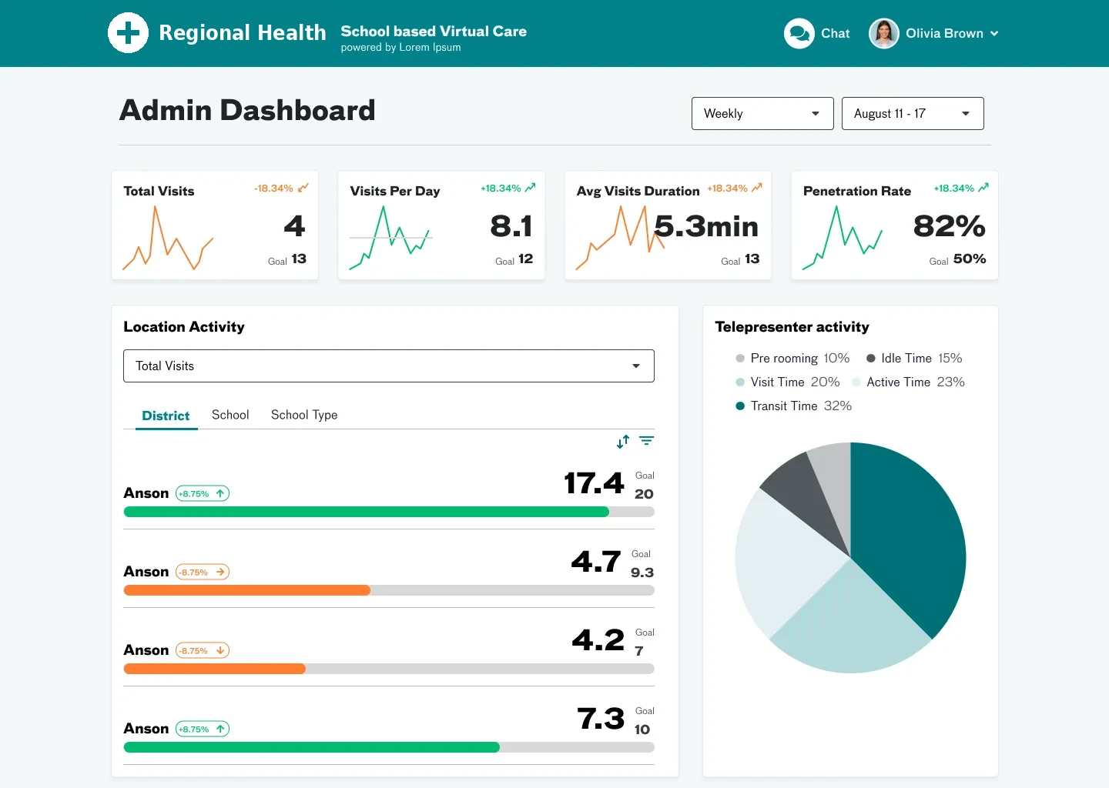Click the downward trend arrow on Total Visits card
Viewport: 1109px width, 788px height.
(303, 188)
